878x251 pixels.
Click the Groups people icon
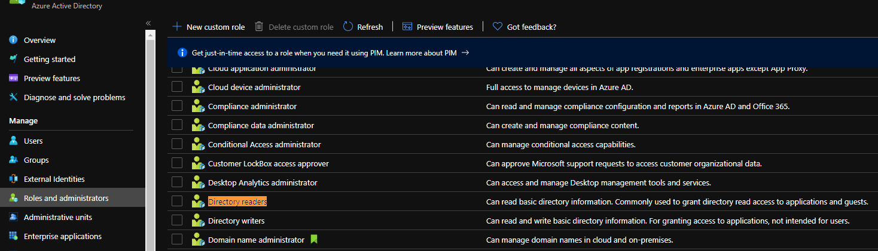coord(13,160)
